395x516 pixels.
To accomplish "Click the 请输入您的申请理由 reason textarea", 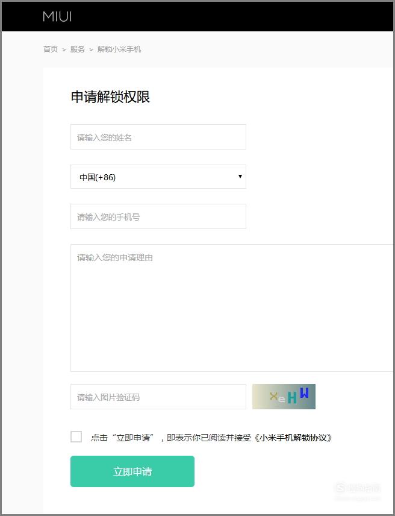I will pos(232,308).
